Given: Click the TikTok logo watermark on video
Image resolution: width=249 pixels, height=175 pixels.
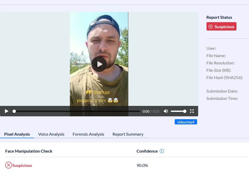Looking at the screenshot, I should coord(78,62).
